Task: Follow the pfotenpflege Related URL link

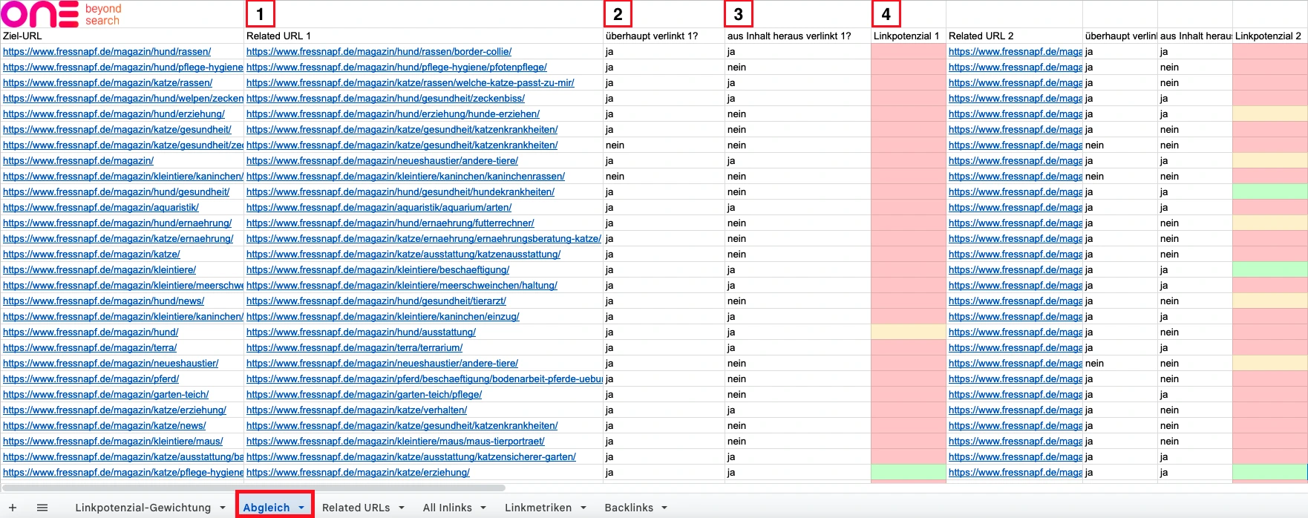Action: pyautogui.click(x=396, y=68)
